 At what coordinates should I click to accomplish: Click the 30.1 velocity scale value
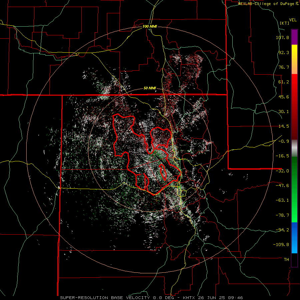(284, 112)
